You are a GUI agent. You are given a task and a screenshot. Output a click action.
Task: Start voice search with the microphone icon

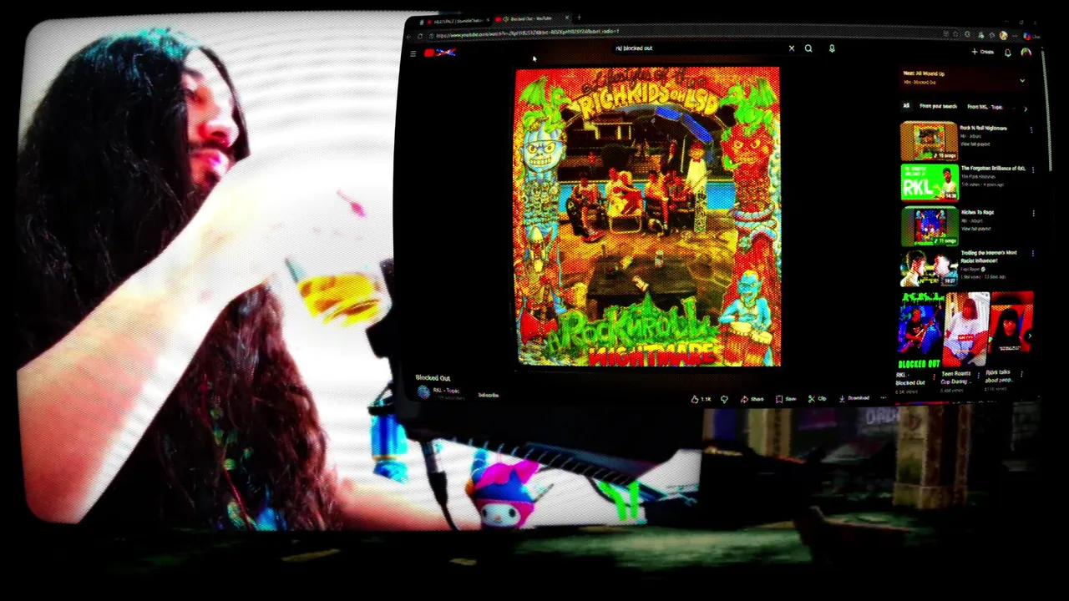click(832, 48)
